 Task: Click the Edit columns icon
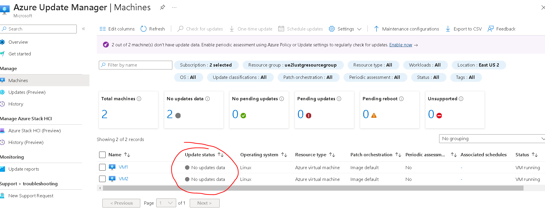[103, 29]
